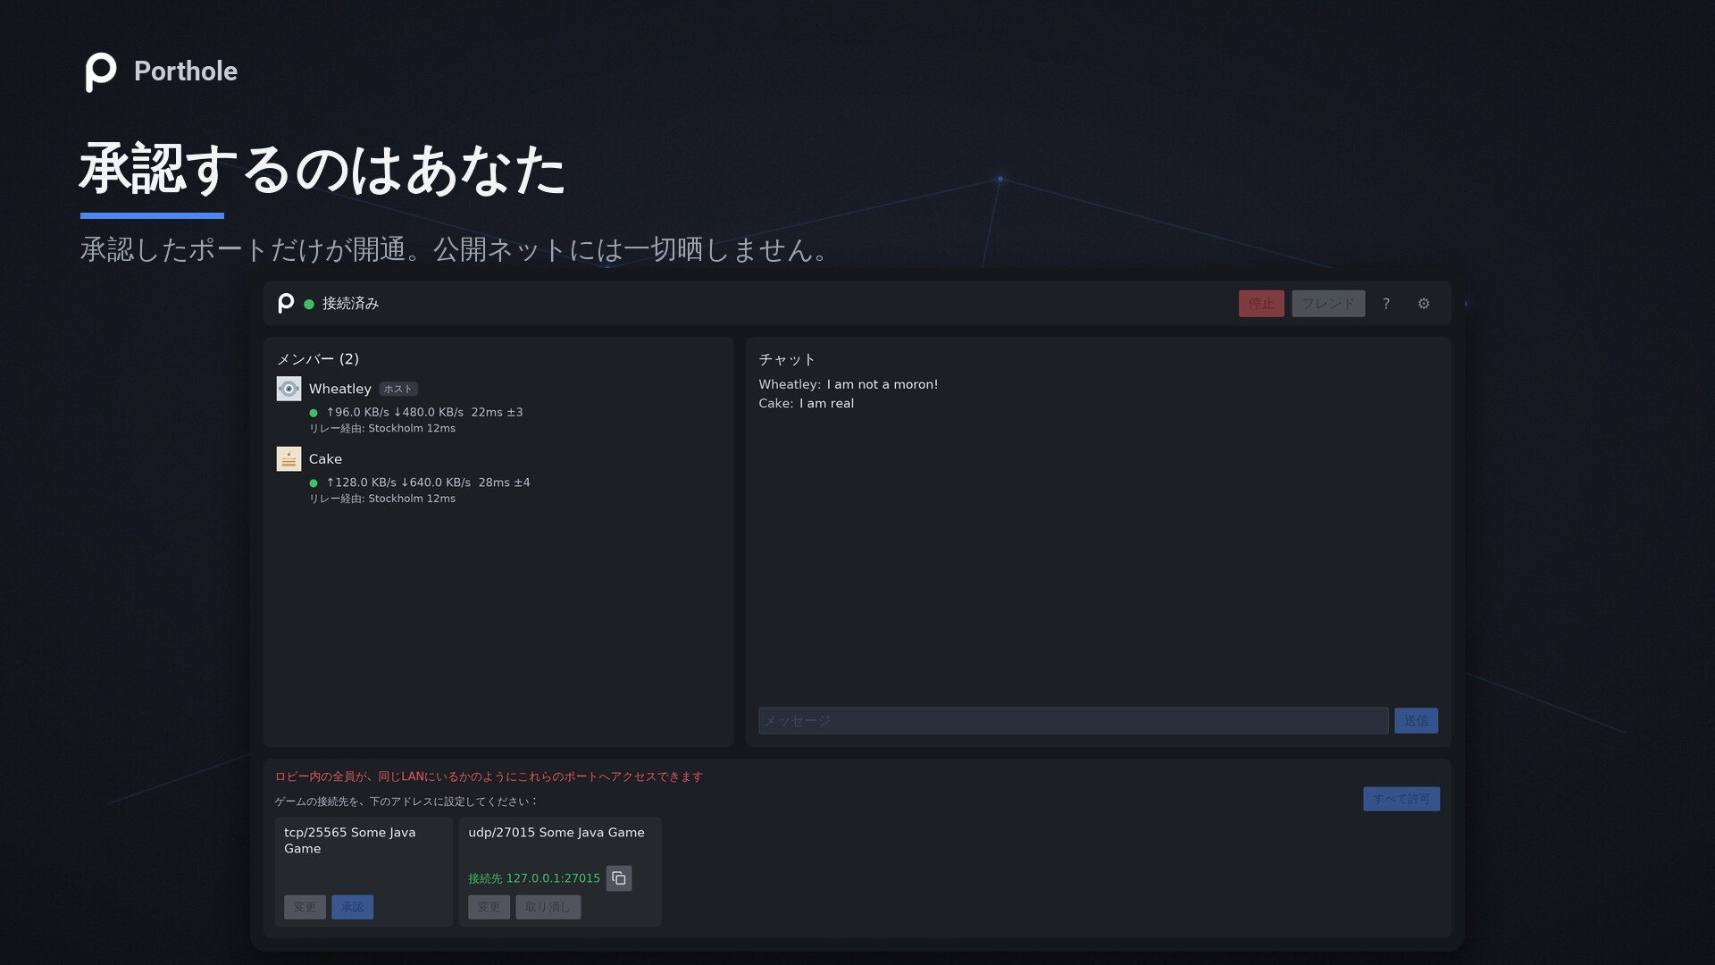Allow all ports with すべて許可
This screenshot has width=1715, height=965.
coord(1401,799)
